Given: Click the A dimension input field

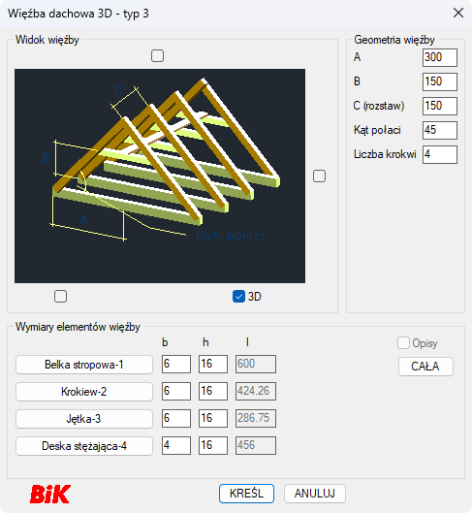Looking at the screenshot, I should (x=440, y=57).
